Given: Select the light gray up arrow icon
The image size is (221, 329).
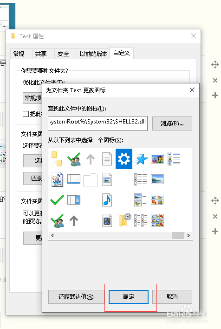Looking at the screenshot, I should click(x=91, y=159).
